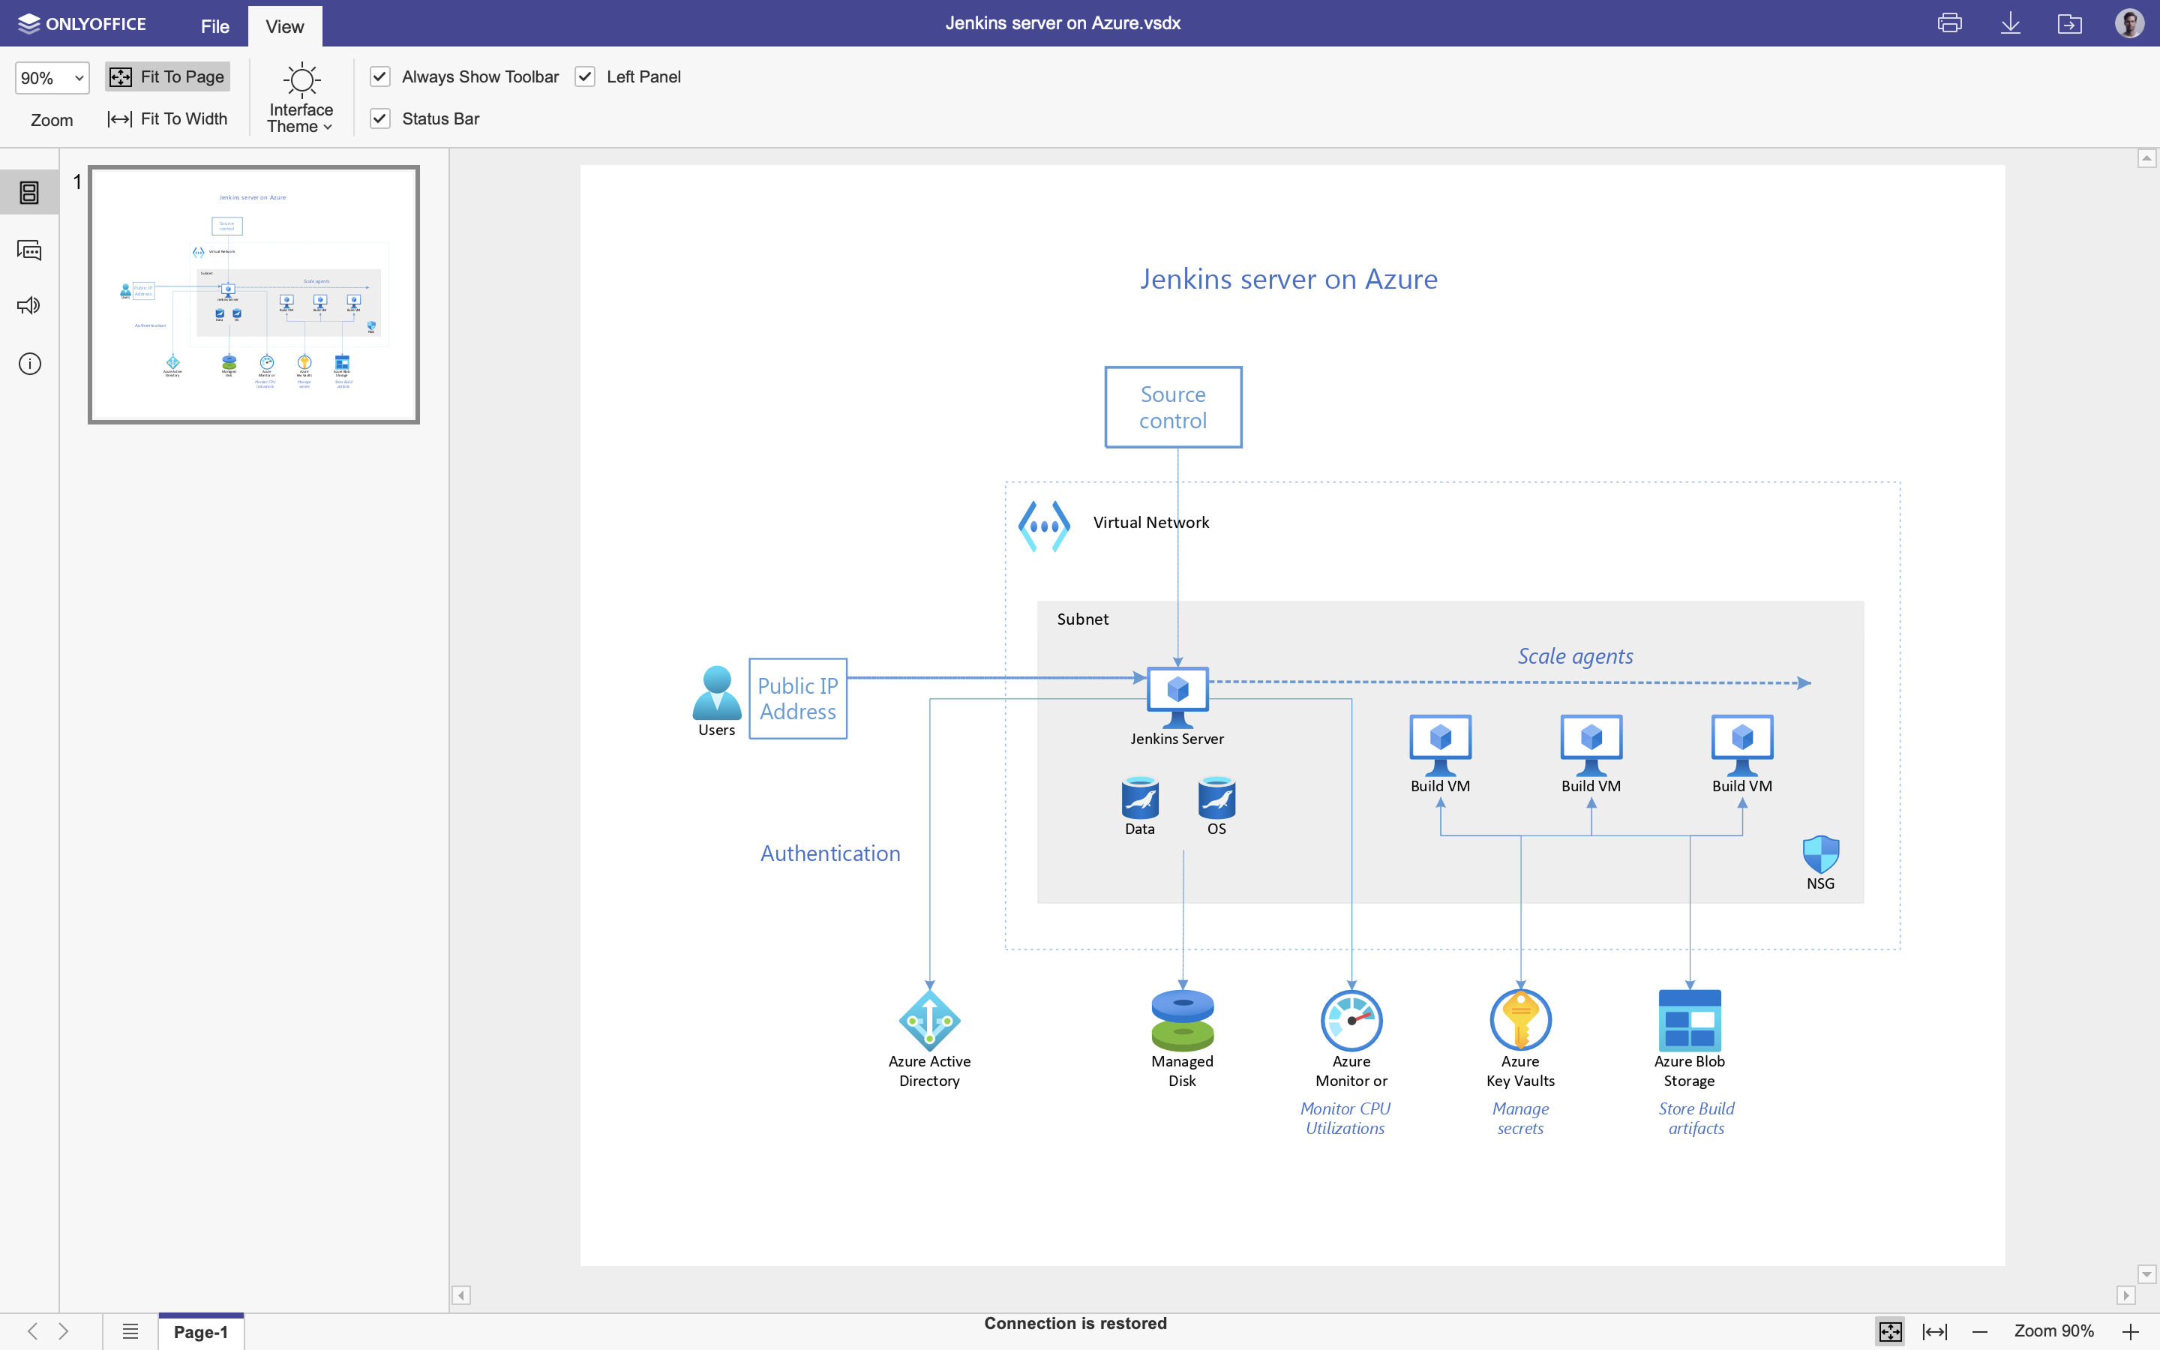Click the fit to width icon in status bar

(1934, 1331)
